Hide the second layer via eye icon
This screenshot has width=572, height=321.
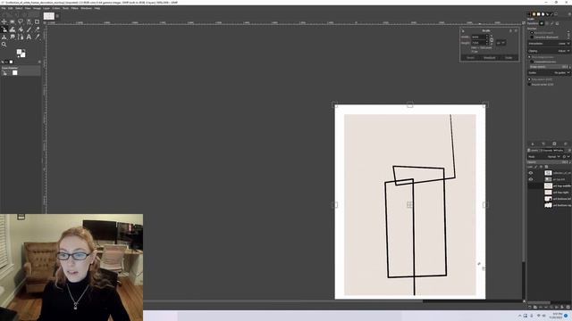531,179
